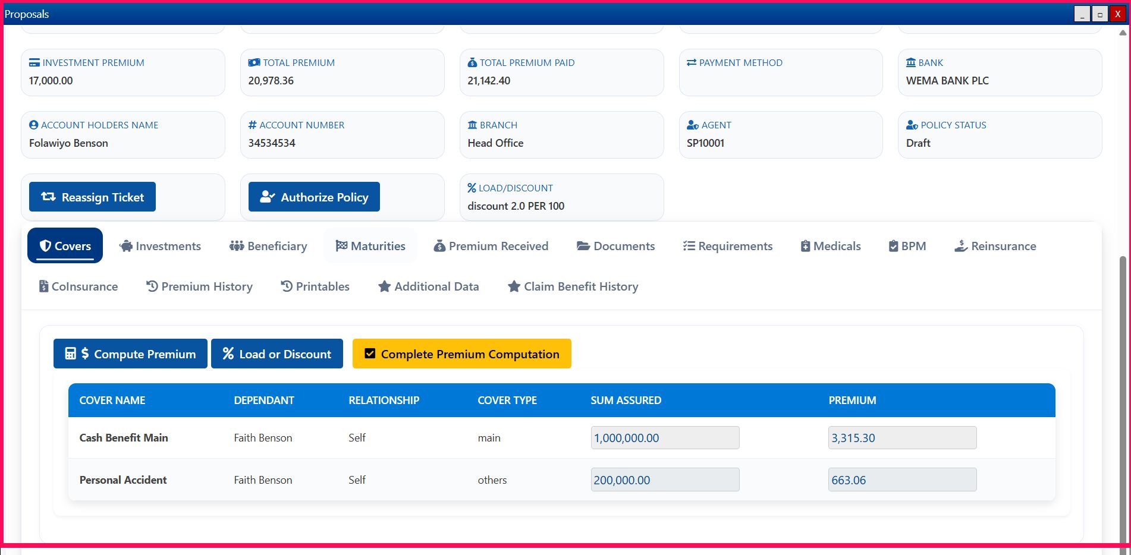Click the Policy Status user-shield icon

tap(912, 125)
